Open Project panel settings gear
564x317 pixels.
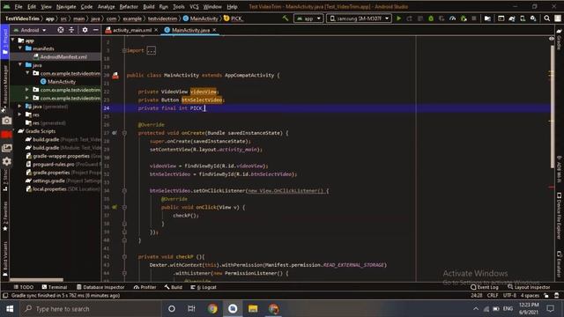tap(85, 30)
